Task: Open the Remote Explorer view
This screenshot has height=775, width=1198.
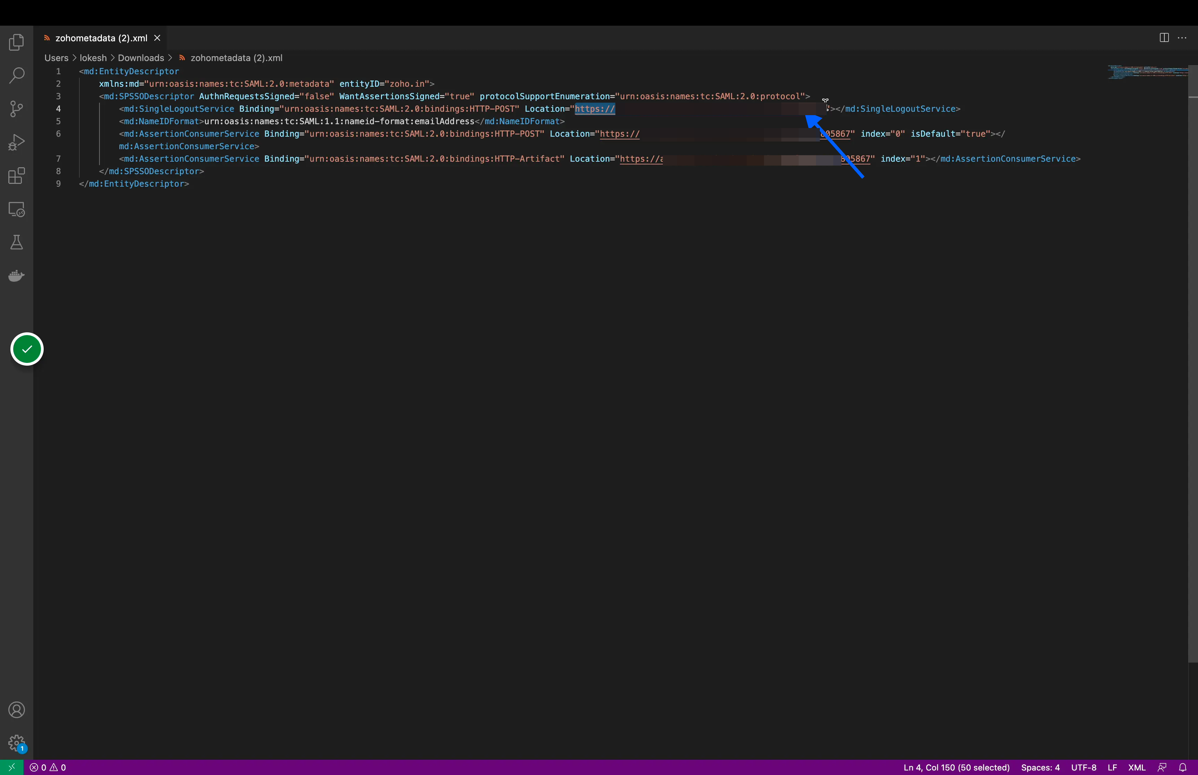Action: pos(17,209)
